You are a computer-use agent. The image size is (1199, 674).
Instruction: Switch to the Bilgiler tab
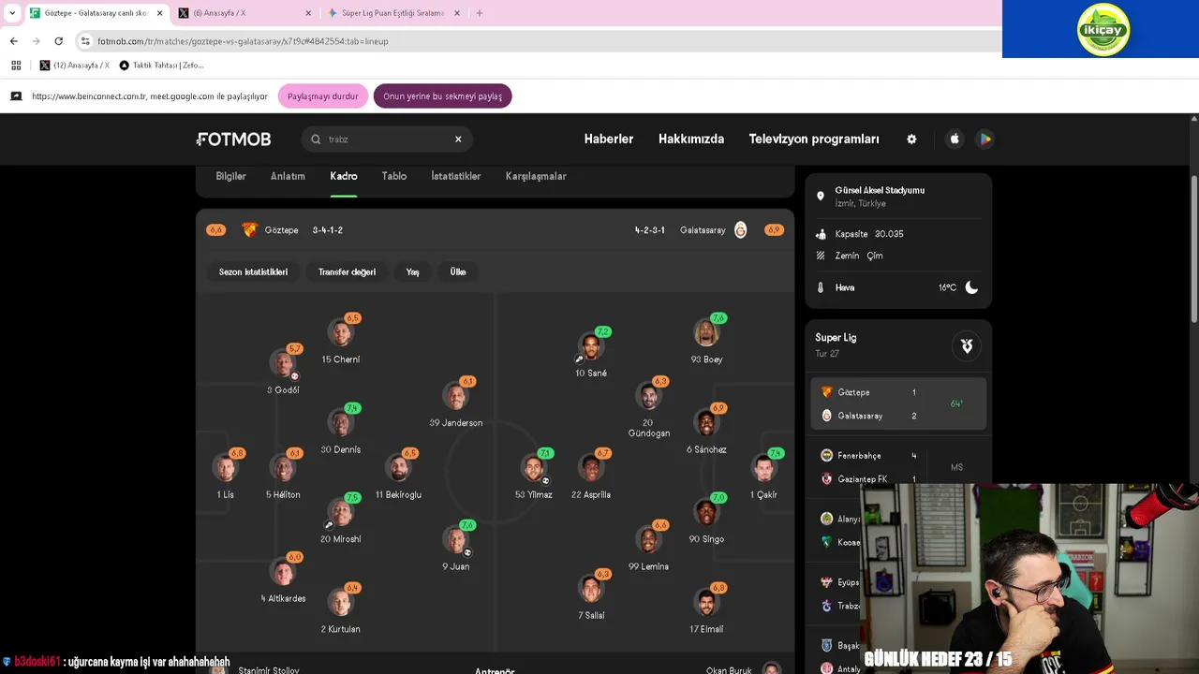tap(230, 176)
